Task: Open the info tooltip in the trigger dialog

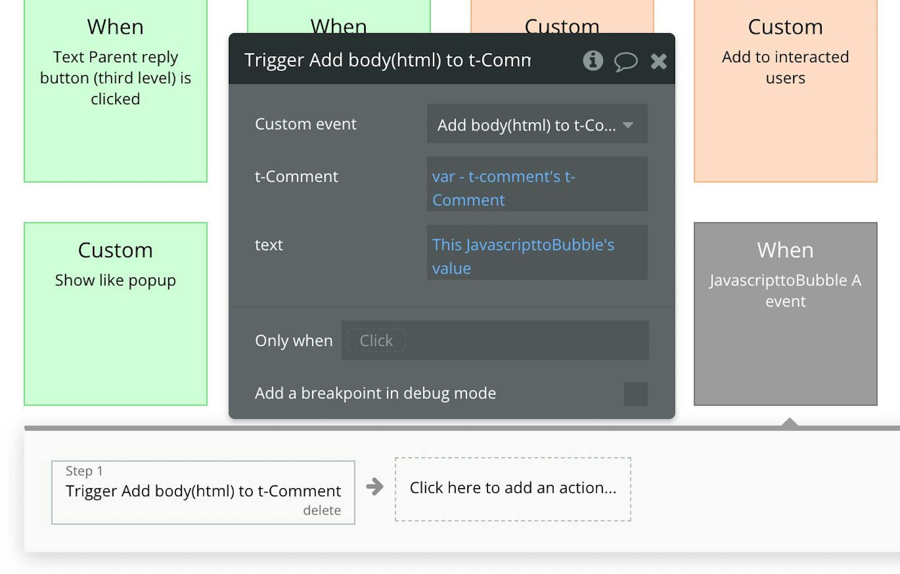Action: [592, 61]
